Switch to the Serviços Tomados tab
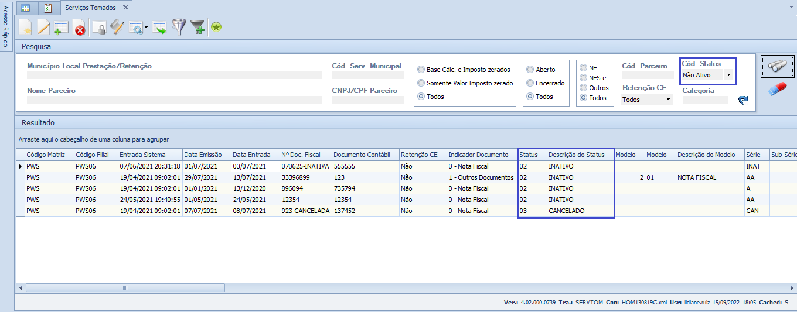The width and height of the screenshot is (797, 312). point(90,8)
